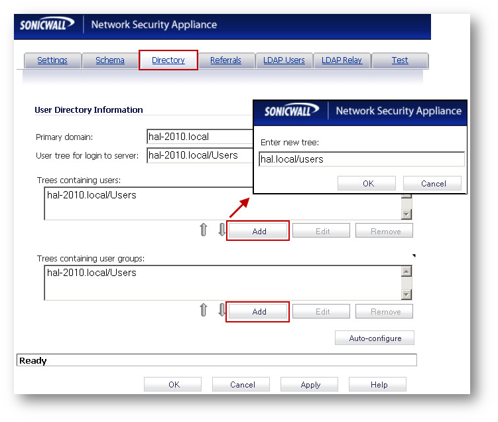498x422 pixels.
Task: Click the SonicWALL logo in main header
Action: (47, 24)
